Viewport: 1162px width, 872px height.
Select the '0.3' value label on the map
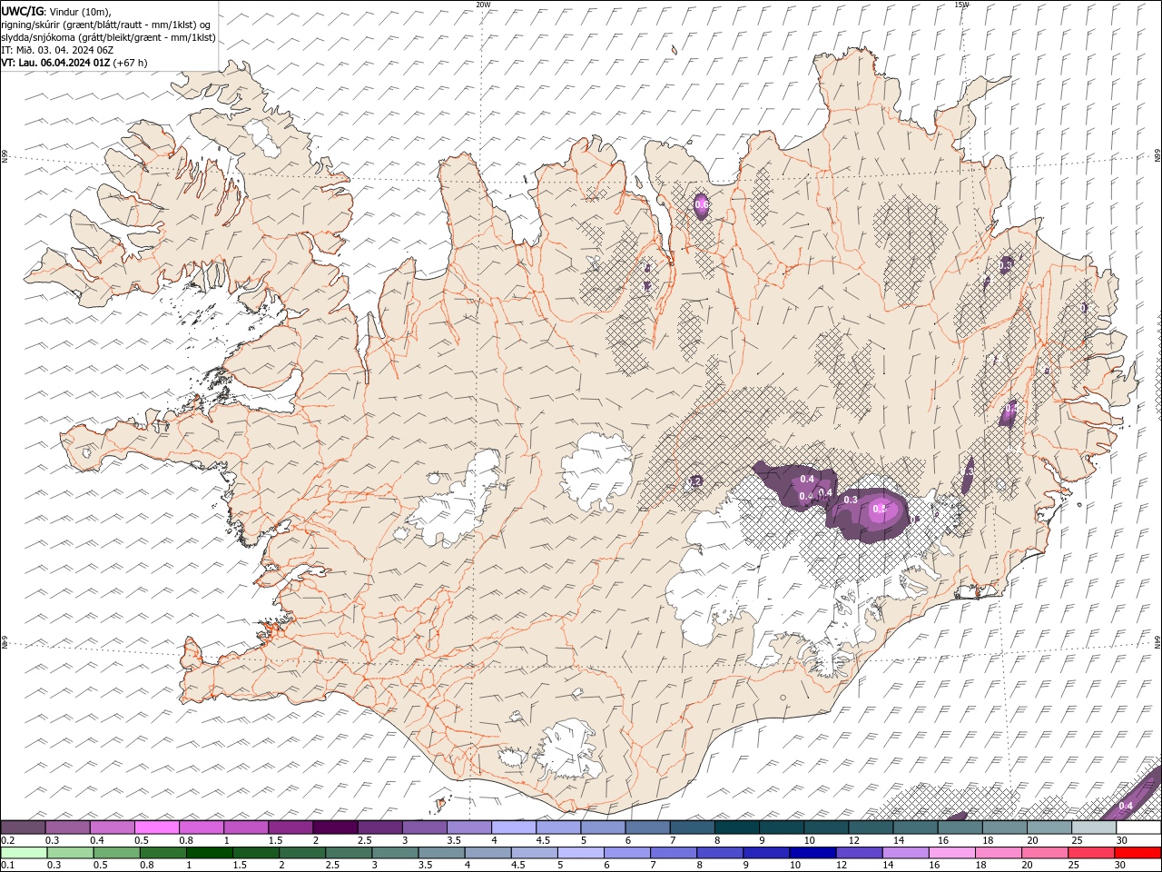tap(851, 500)
